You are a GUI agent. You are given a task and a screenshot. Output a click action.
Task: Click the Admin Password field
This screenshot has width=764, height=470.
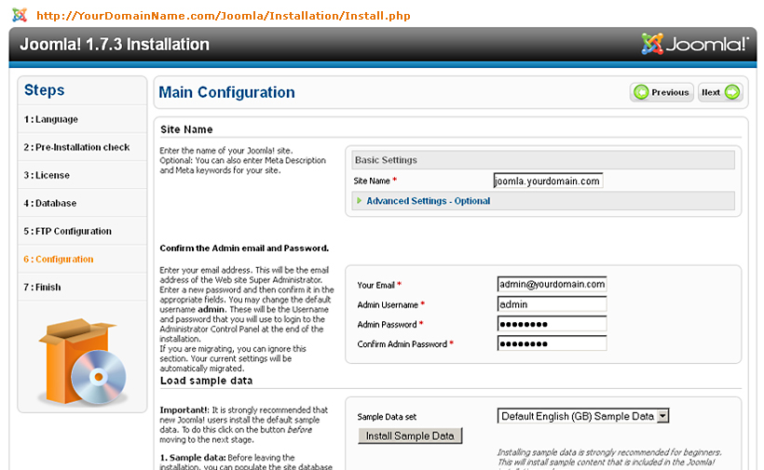coord(552,324)
